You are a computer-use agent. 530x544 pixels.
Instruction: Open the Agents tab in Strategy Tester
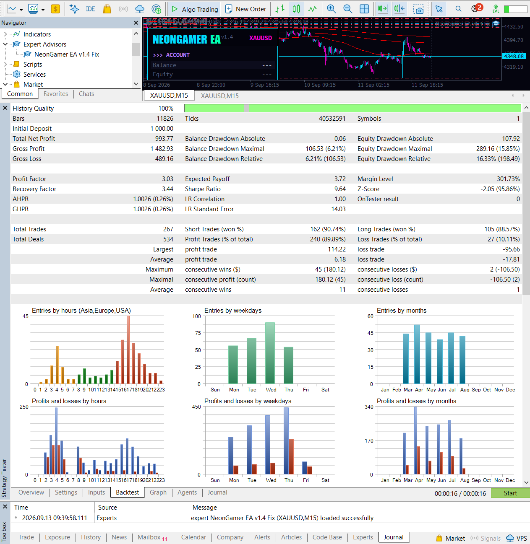coord(187,492)
